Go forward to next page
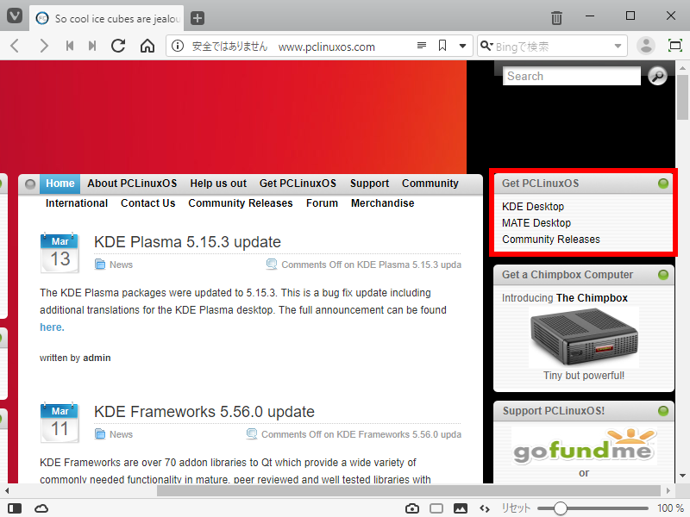 coord(44,46)
